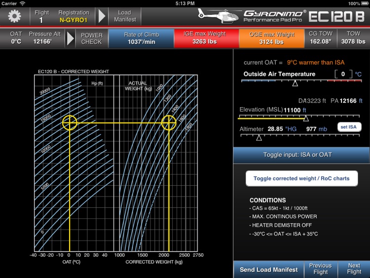Screen dimensions: 370x278
Task: Tap the play arrow beside Registration
Action: click(102, 16)
